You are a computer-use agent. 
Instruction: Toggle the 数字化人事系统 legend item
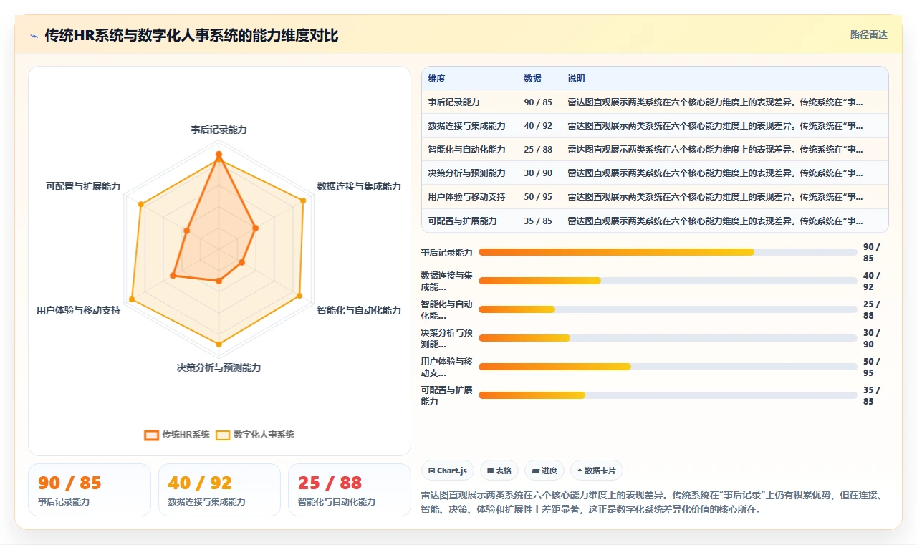[254, 435]
